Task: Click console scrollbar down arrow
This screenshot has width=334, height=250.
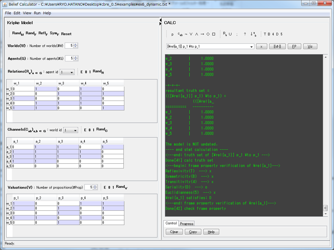Action: [325, 214]
